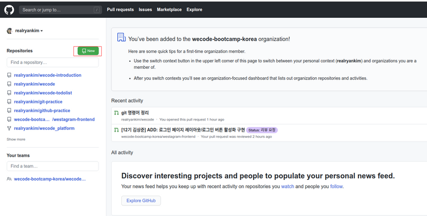The width and height of the screenshot is (427, 216).
Task: Click wecode-bootcamp-korea/westagram-frontend activity text
Action: click(x=158, y=137)
